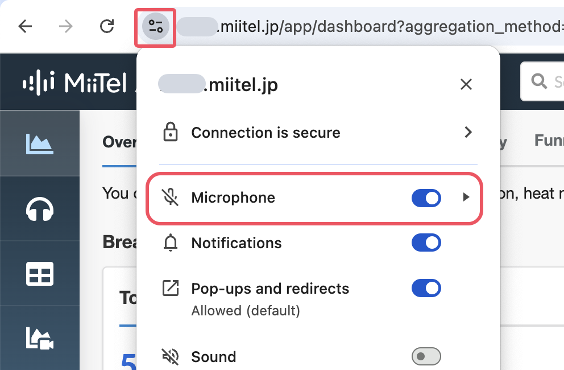Viewport: 564px width, 370px height.
Task: Click the site information icon in address bar
Action: (155, 27)
